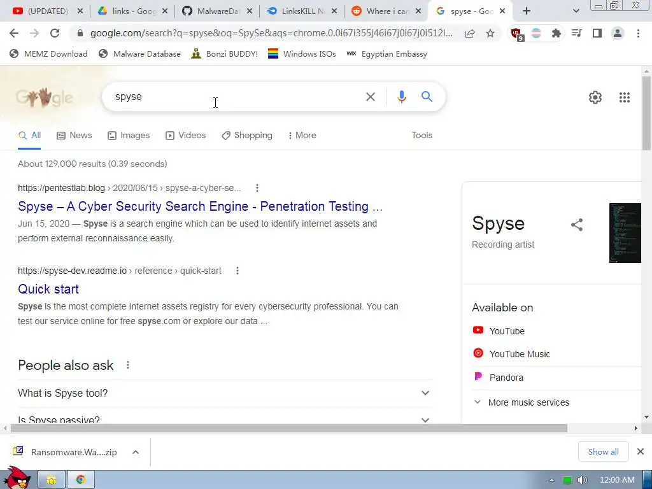This screenshot has width=652, height=489.
Task: Switch to the MalwareDatabase GitHub tab
Action: 217,11
